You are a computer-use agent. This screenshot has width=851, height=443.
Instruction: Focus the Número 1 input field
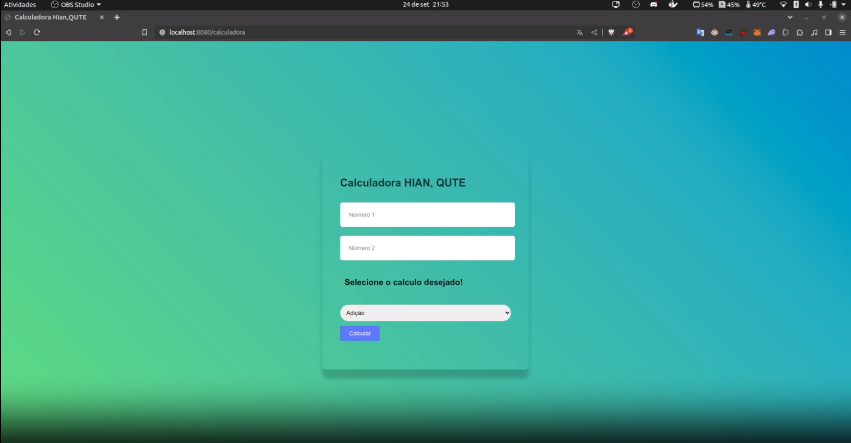click(427, 215)
